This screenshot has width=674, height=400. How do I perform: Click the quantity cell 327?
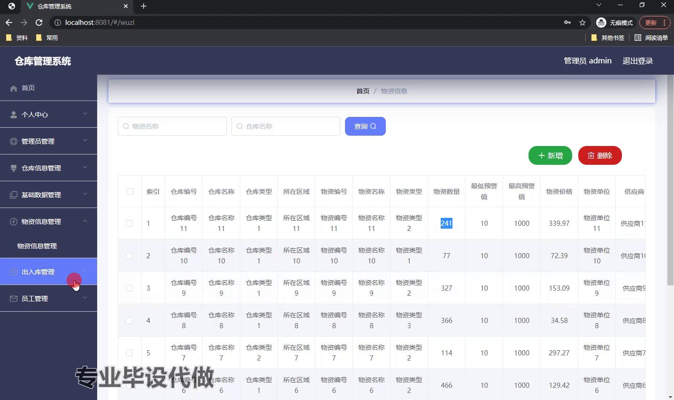click(x=446, y=288)
